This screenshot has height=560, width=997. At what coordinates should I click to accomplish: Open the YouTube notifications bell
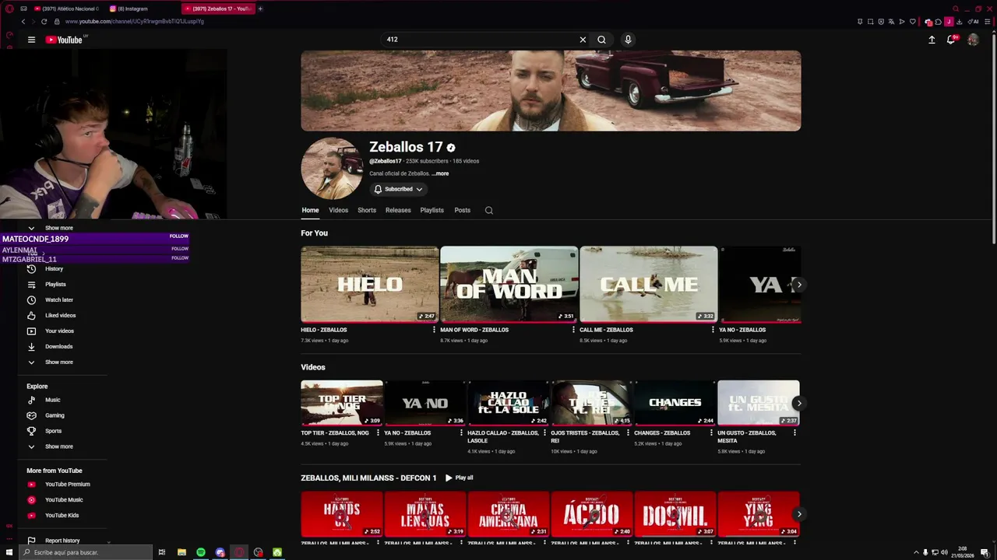pyautogui.click(x=951, y=40)
